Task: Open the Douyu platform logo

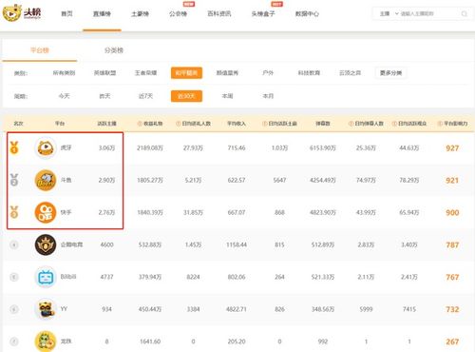Action: tap(46, 180)
